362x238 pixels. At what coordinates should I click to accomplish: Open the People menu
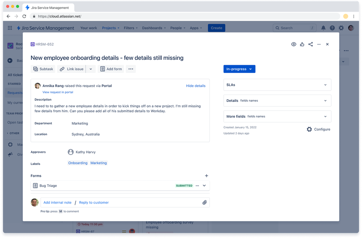pos(178,28)
